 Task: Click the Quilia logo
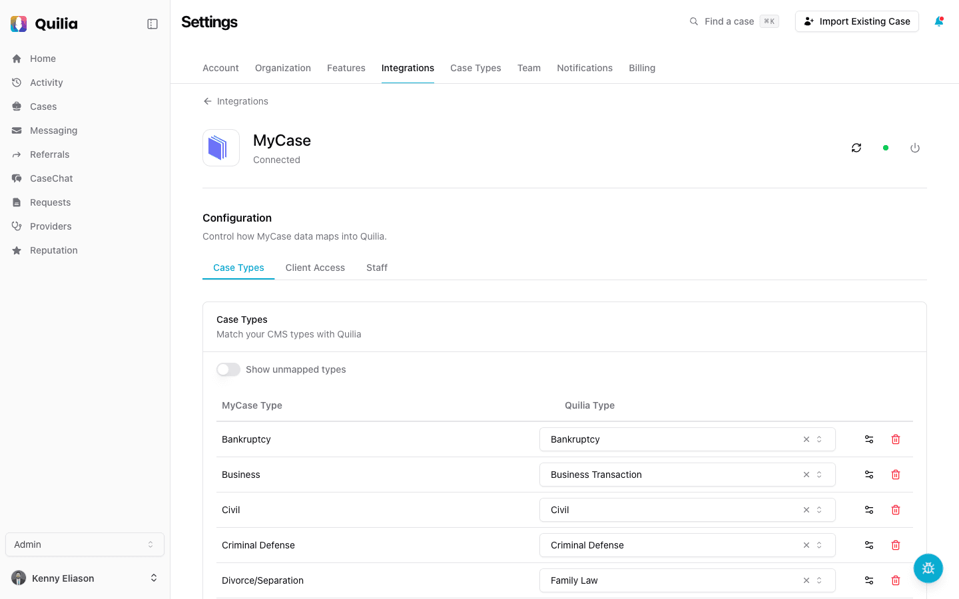(44, 24)
